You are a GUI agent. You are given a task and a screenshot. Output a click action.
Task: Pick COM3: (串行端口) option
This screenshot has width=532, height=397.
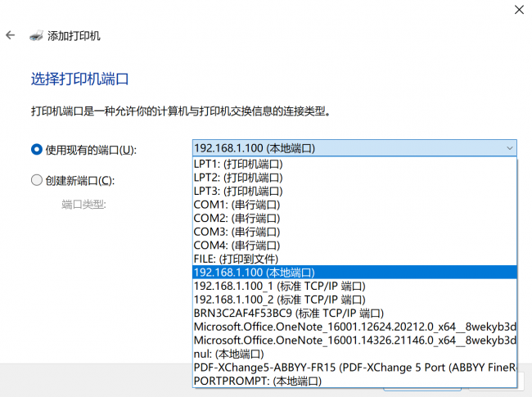(354, 232)
